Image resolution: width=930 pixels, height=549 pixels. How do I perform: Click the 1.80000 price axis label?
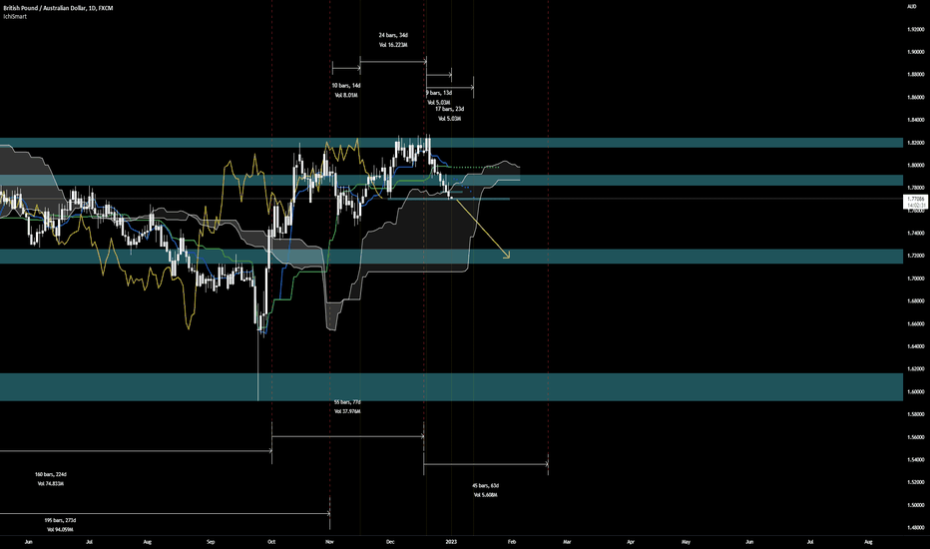[915, 165]
